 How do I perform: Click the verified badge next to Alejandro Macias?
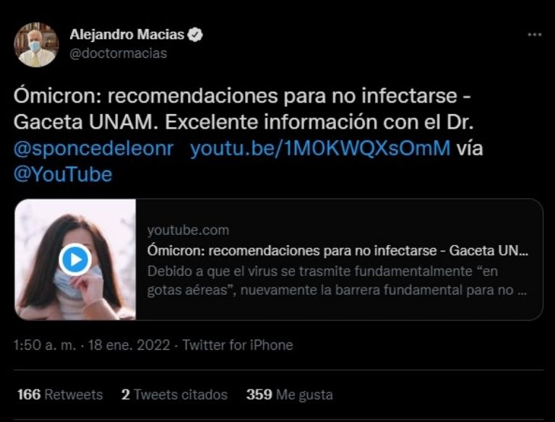(x=195, y=35)
